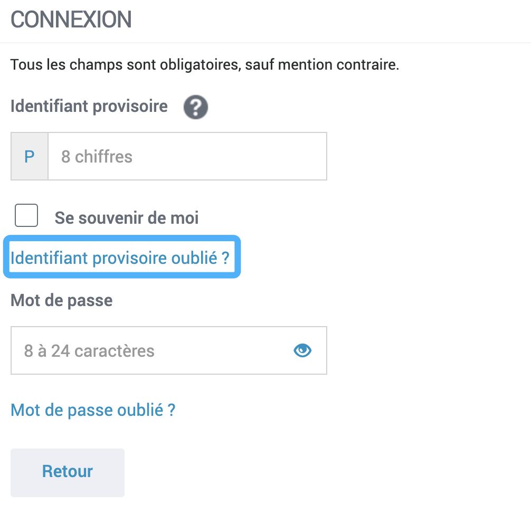
Task: Recover a forgotten password
Action: click(x=93, y=410)
